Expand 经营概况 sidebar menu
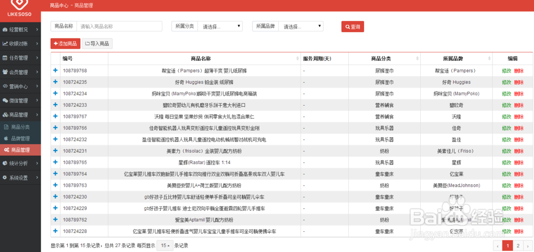Screen dimensions: 534x252 (20, 29)
